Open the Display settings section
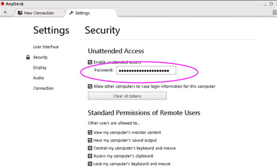The width and height of the screenshot is (277, 167). (x=40, y=68)
